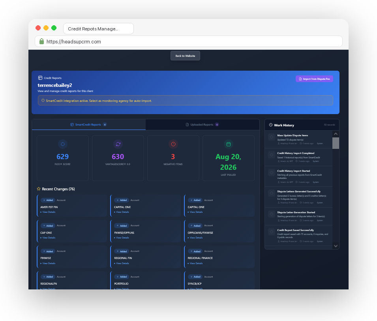Screen dimensions: 377x321
Task: Click the SmartCredit Reports tab icon
Action: click(x=72, y=124)
